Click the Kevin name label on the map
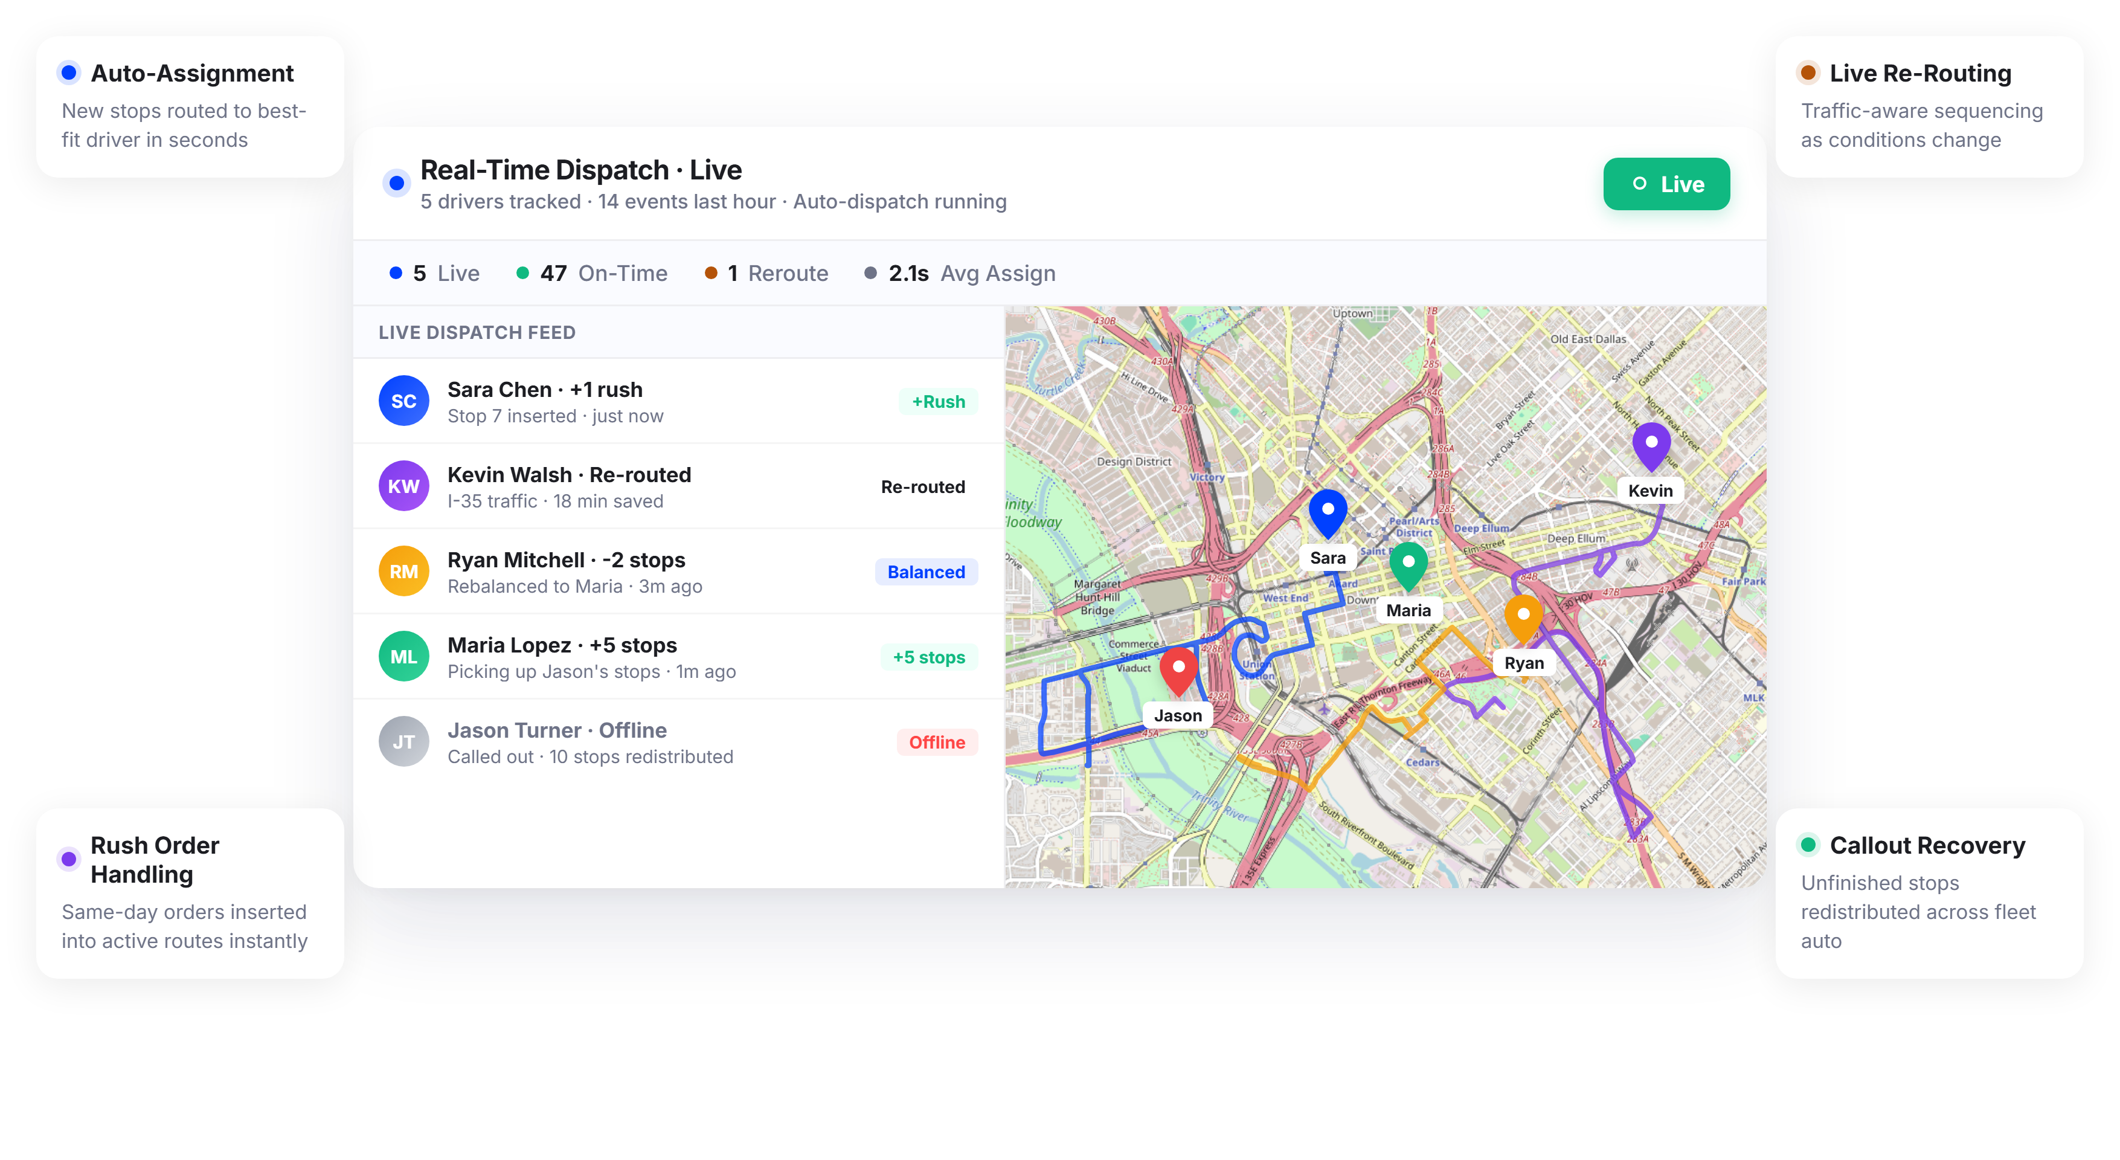Viewport: 2120px width, 1160px height. pos(1650,491)
